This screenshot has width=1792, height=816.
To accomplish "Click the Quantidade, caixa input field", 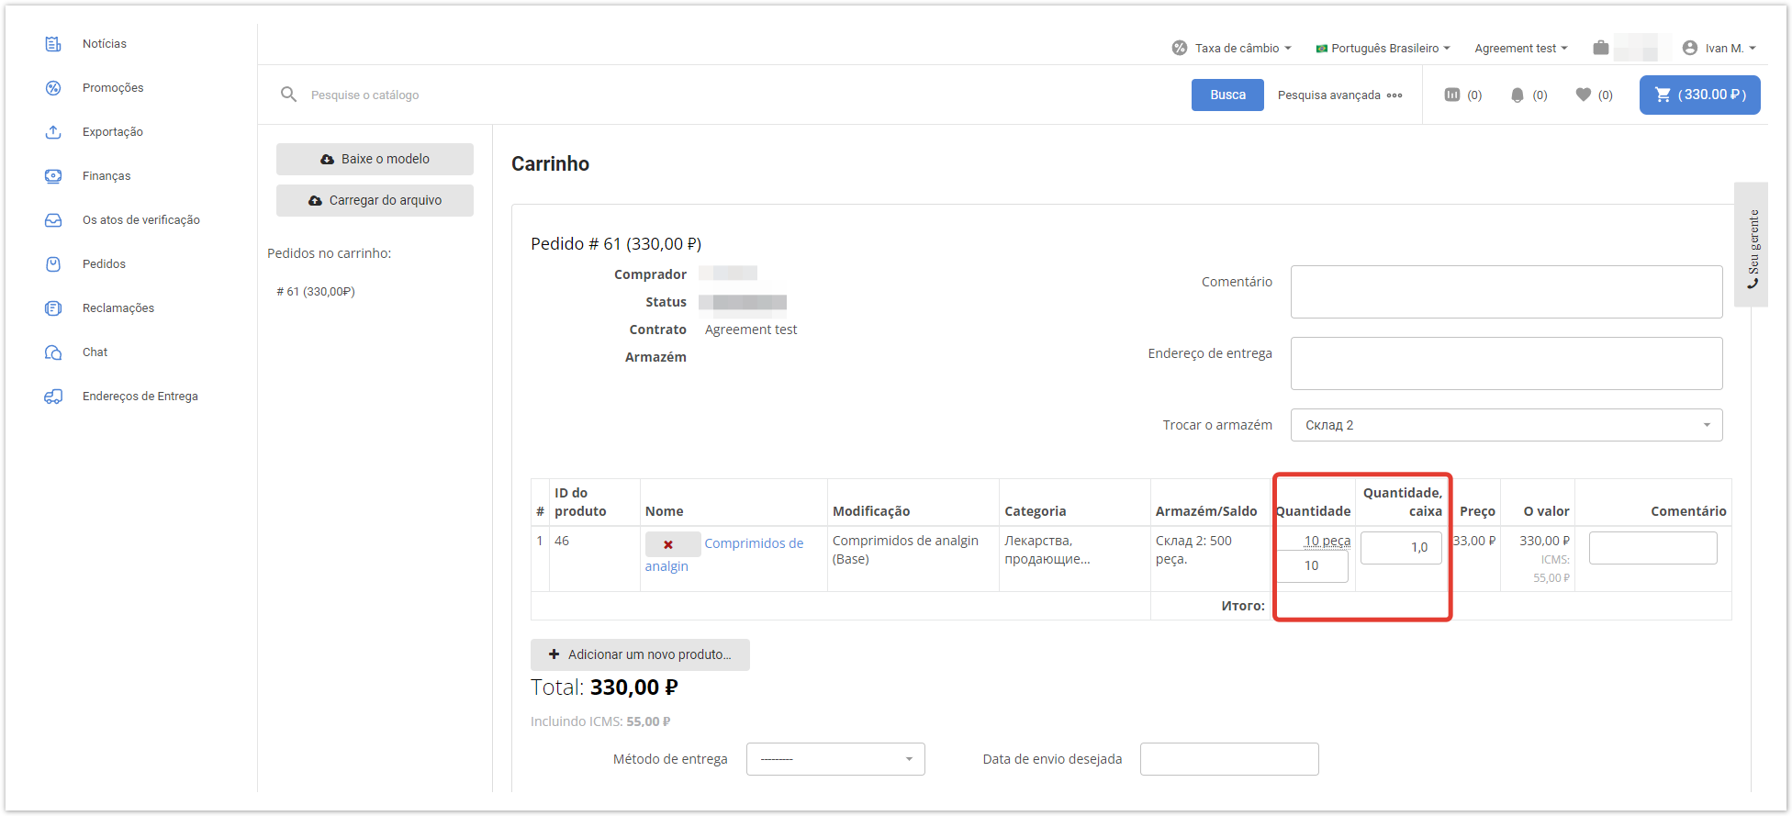I will coord(1400,547).
